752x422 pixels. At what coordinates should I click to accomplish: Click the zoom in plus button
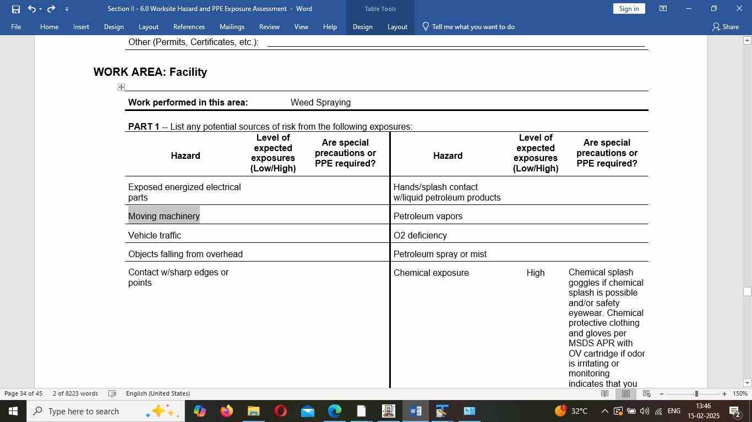tap(724, 394)
